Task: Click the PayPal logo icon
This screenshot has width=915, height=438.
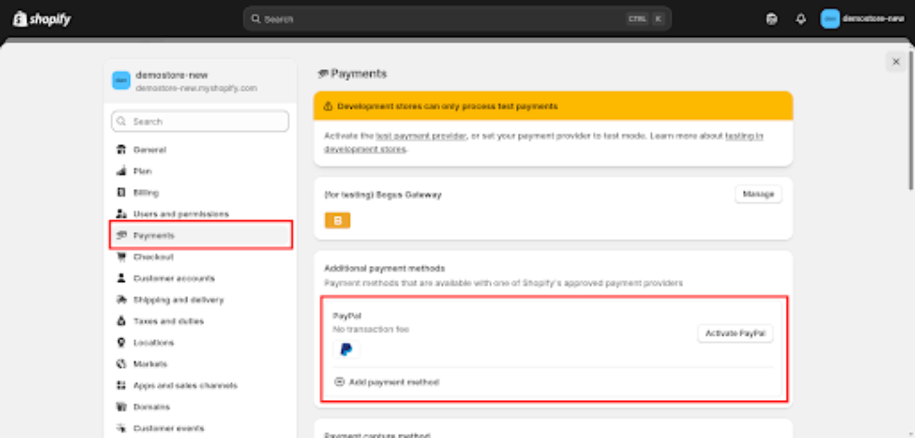Action: pos(347,349)
